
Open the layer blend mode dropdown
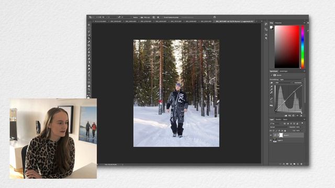[x=279, y=127]
